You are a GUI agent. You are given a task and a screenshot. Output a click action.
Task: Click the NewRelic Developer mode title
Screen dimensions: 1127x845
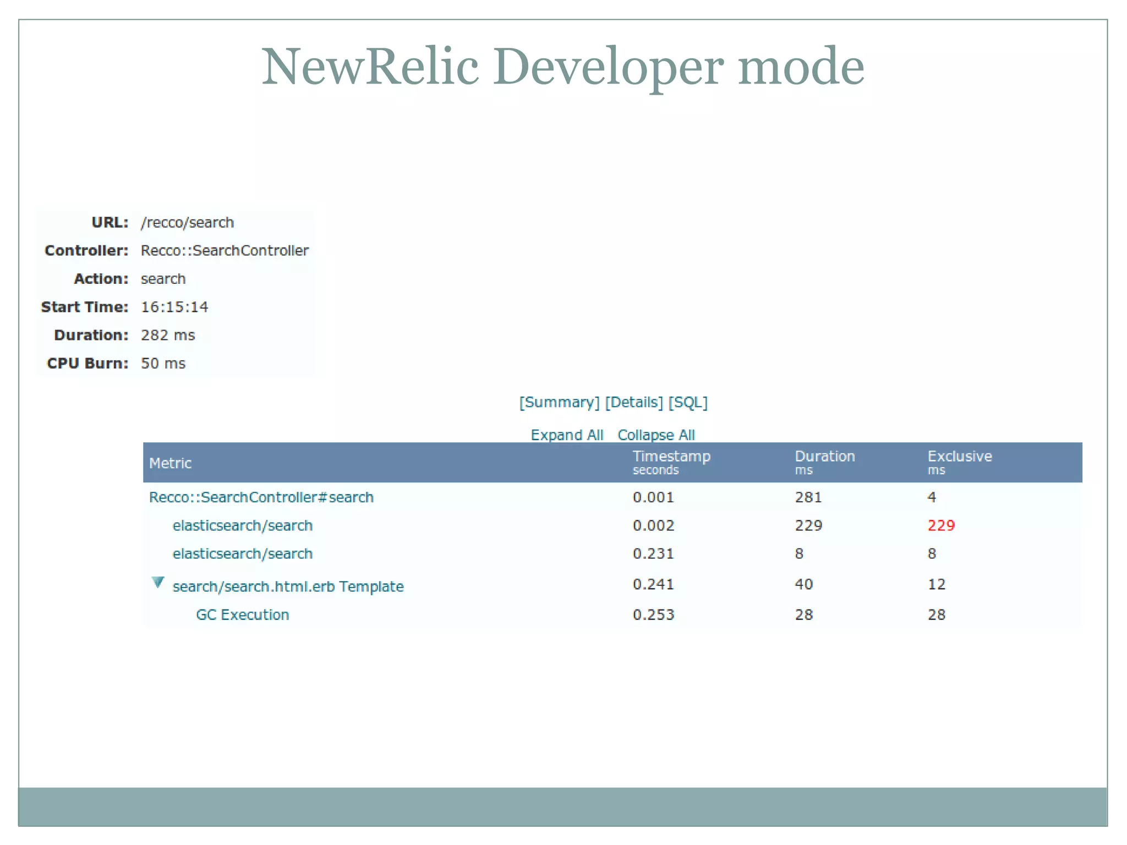[562, 67]
